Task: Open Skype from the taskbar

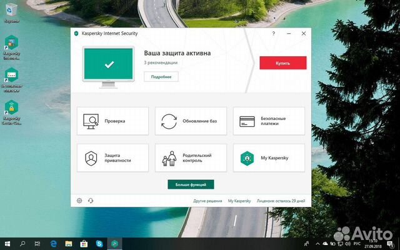Action: point(99,244)
